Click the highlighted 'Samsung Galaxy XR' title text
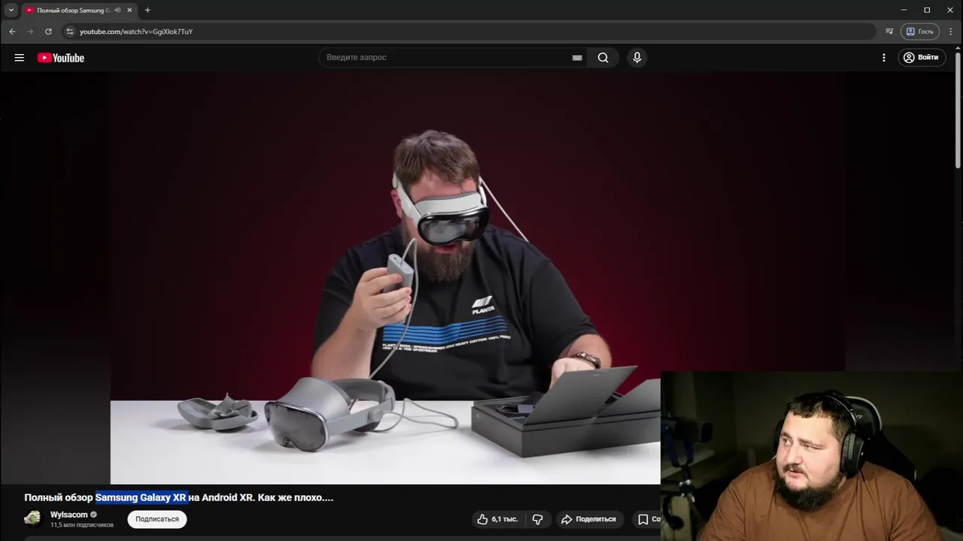 141,497
